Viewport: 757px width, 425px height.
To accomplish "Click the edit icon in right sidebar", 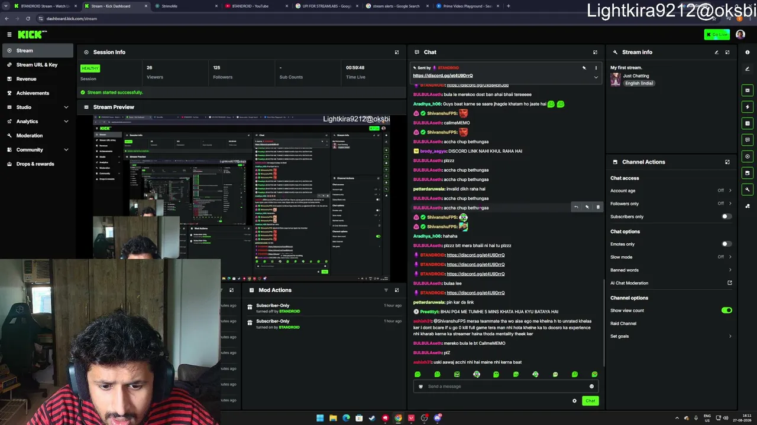I will [x=748, y=69].
